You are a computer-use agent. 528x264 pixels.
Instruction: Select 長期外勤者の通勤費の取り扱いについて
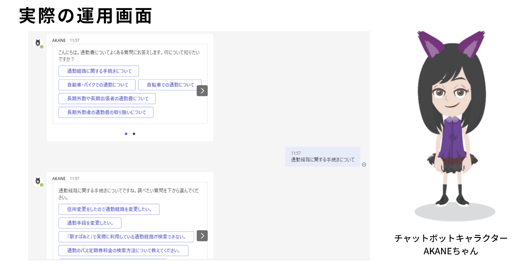pyautogui.click(x=106, y=113)
